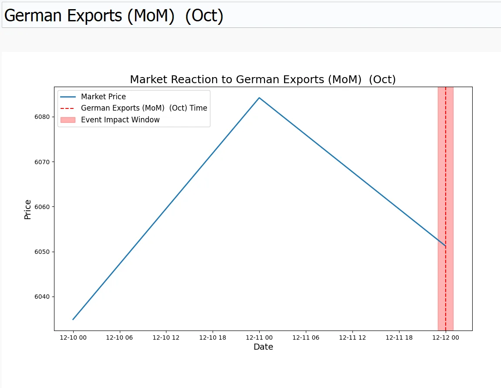Click the German Exports (MoM) (Oct) header field
Screen dimensions: 501x388
(251, 16)
